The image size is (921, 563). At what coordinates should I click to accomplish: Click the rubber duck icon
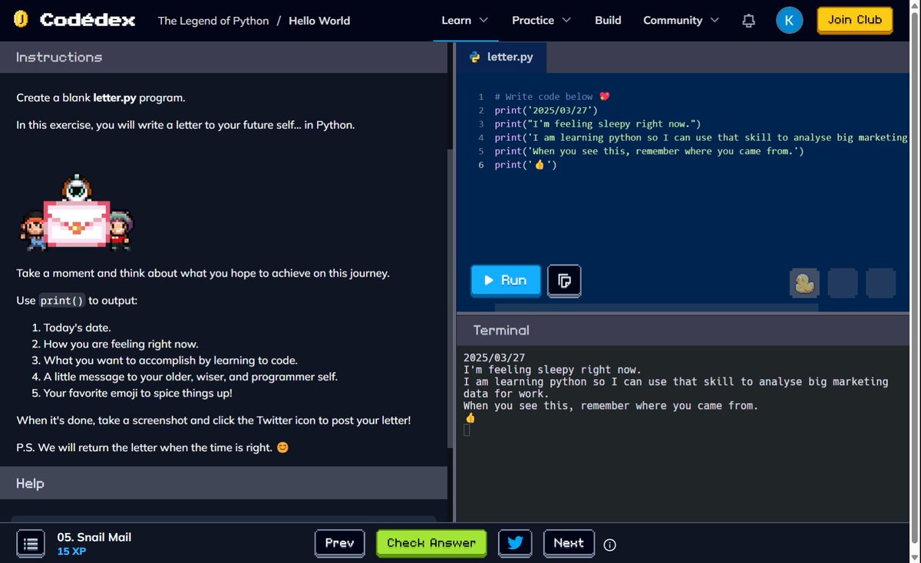pyautogui.click(x=804, y=283)
